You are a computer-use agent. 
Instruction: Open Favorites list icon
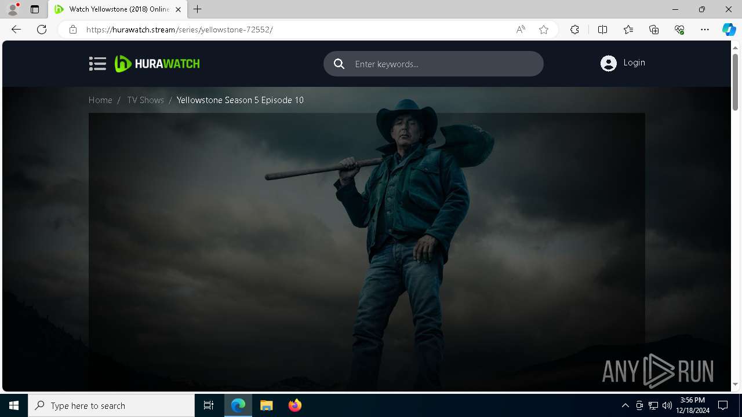tap(628, 30)
